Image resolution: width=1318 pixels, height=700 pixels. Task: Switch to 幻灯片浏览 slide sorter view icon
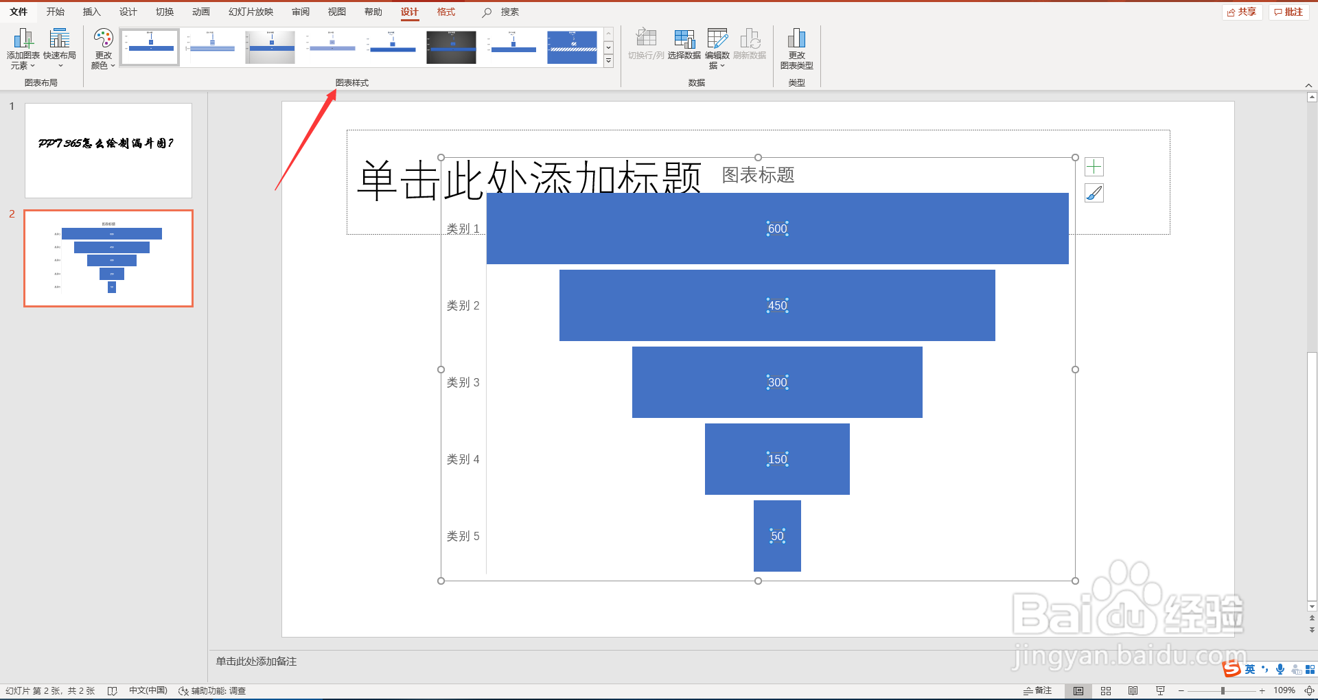point(1106,690)
